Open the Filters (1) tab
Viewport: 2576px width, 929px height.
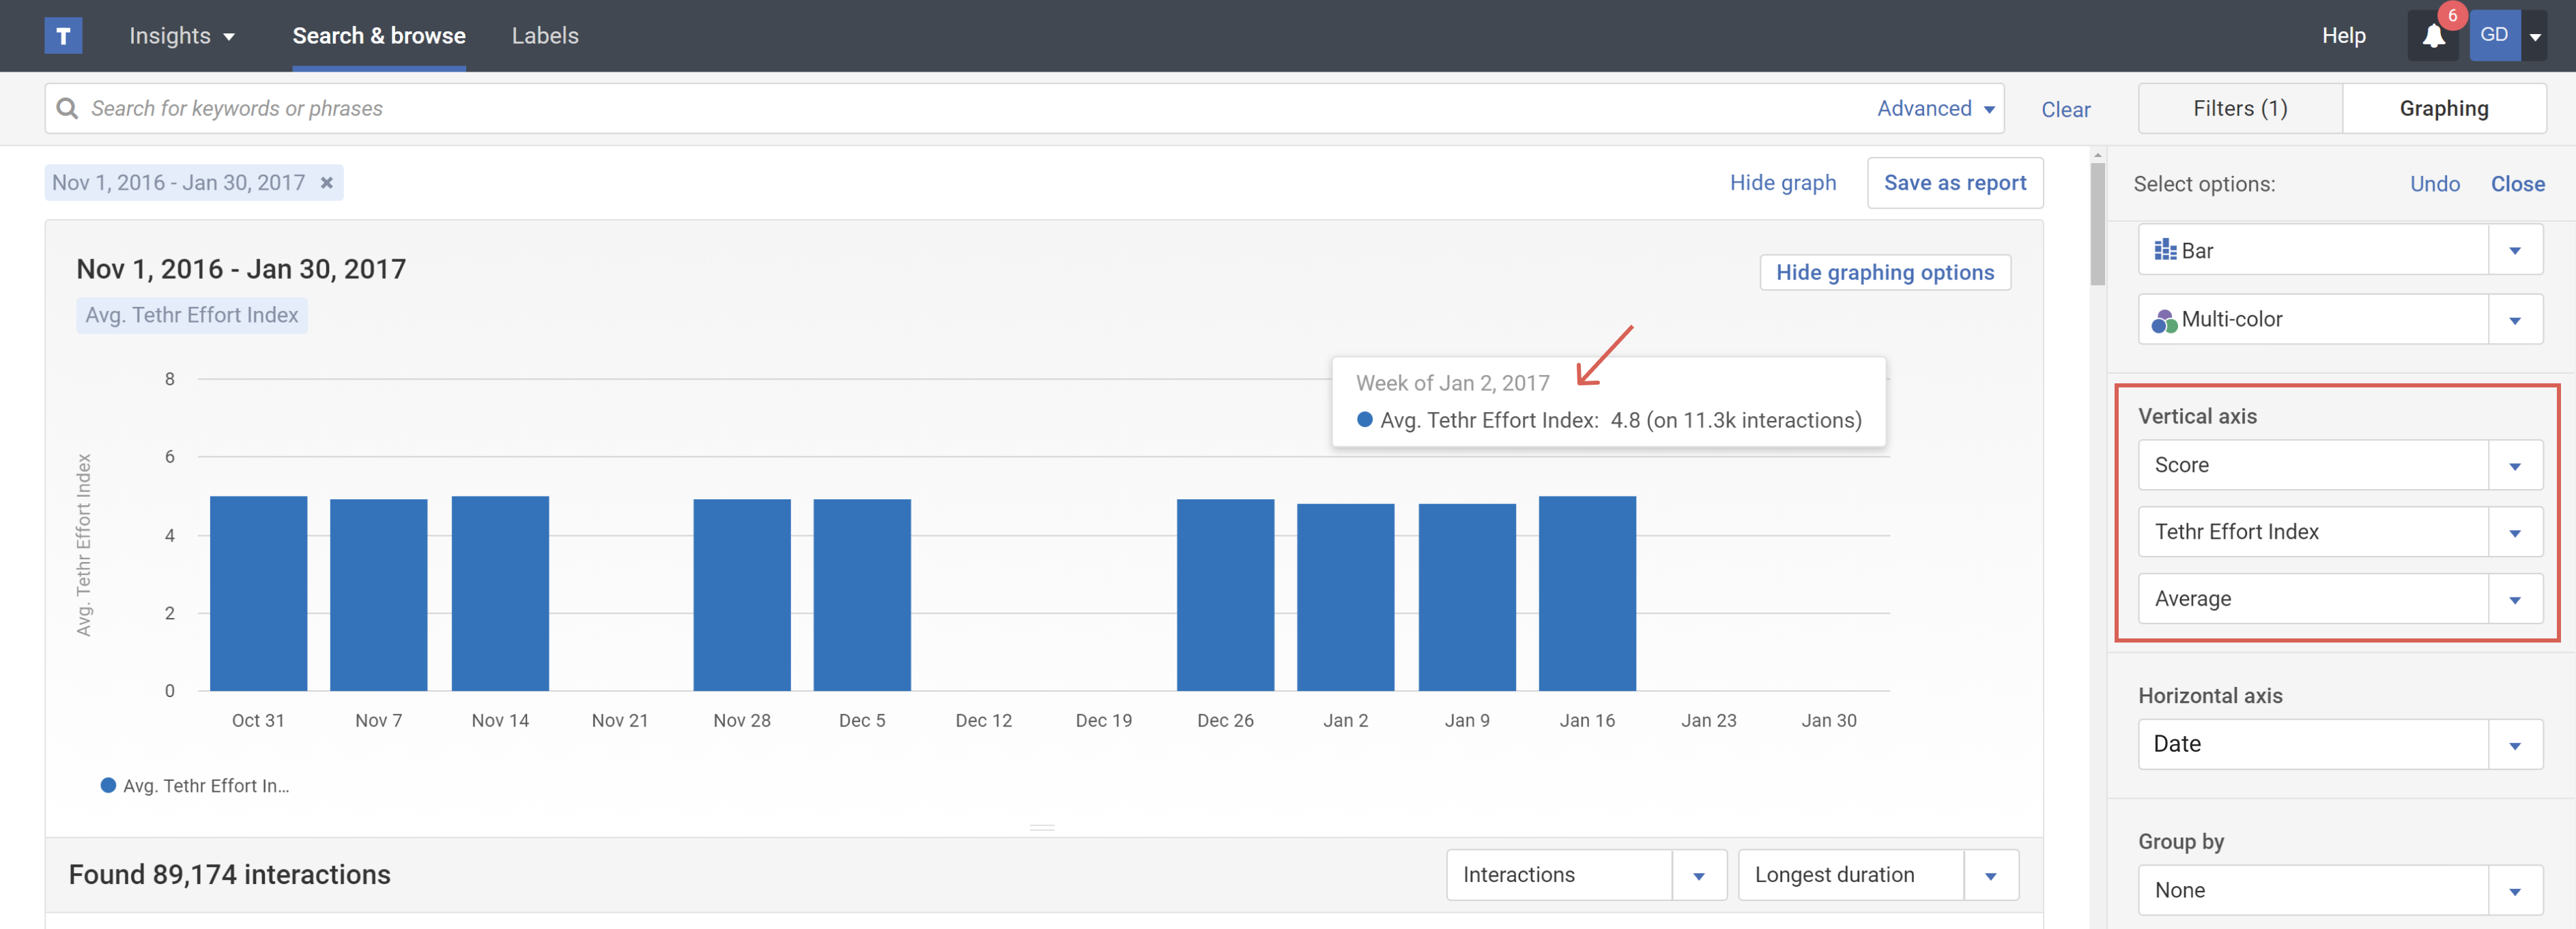click(2239, 108)
